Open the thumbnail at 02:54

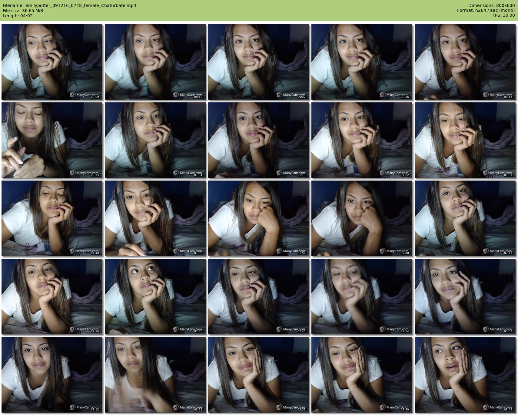362,297
